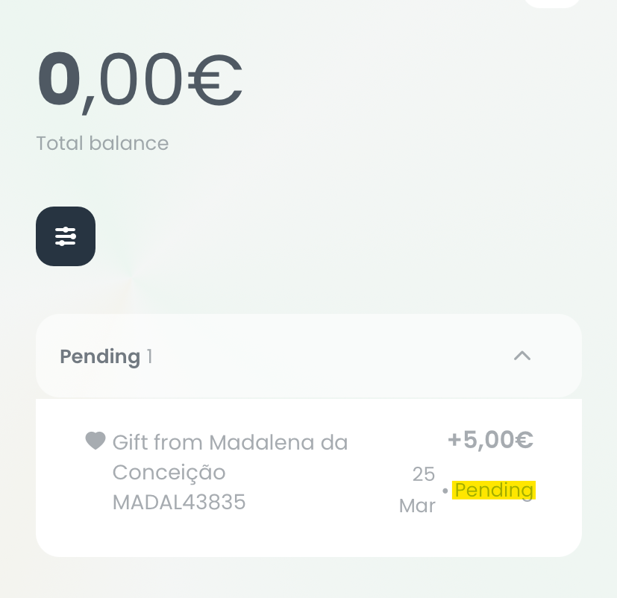Tap the white pill button at top right
The height and width of the screenshot is (598, 617).
552,4
